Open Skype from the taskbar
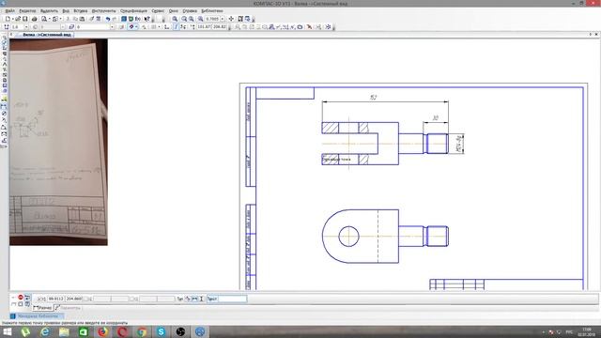 click(161, 331)
